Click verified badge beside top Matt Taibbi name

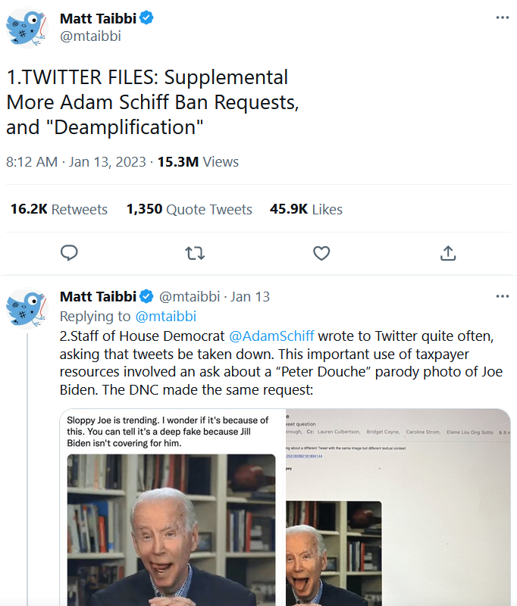coord(147,18)
